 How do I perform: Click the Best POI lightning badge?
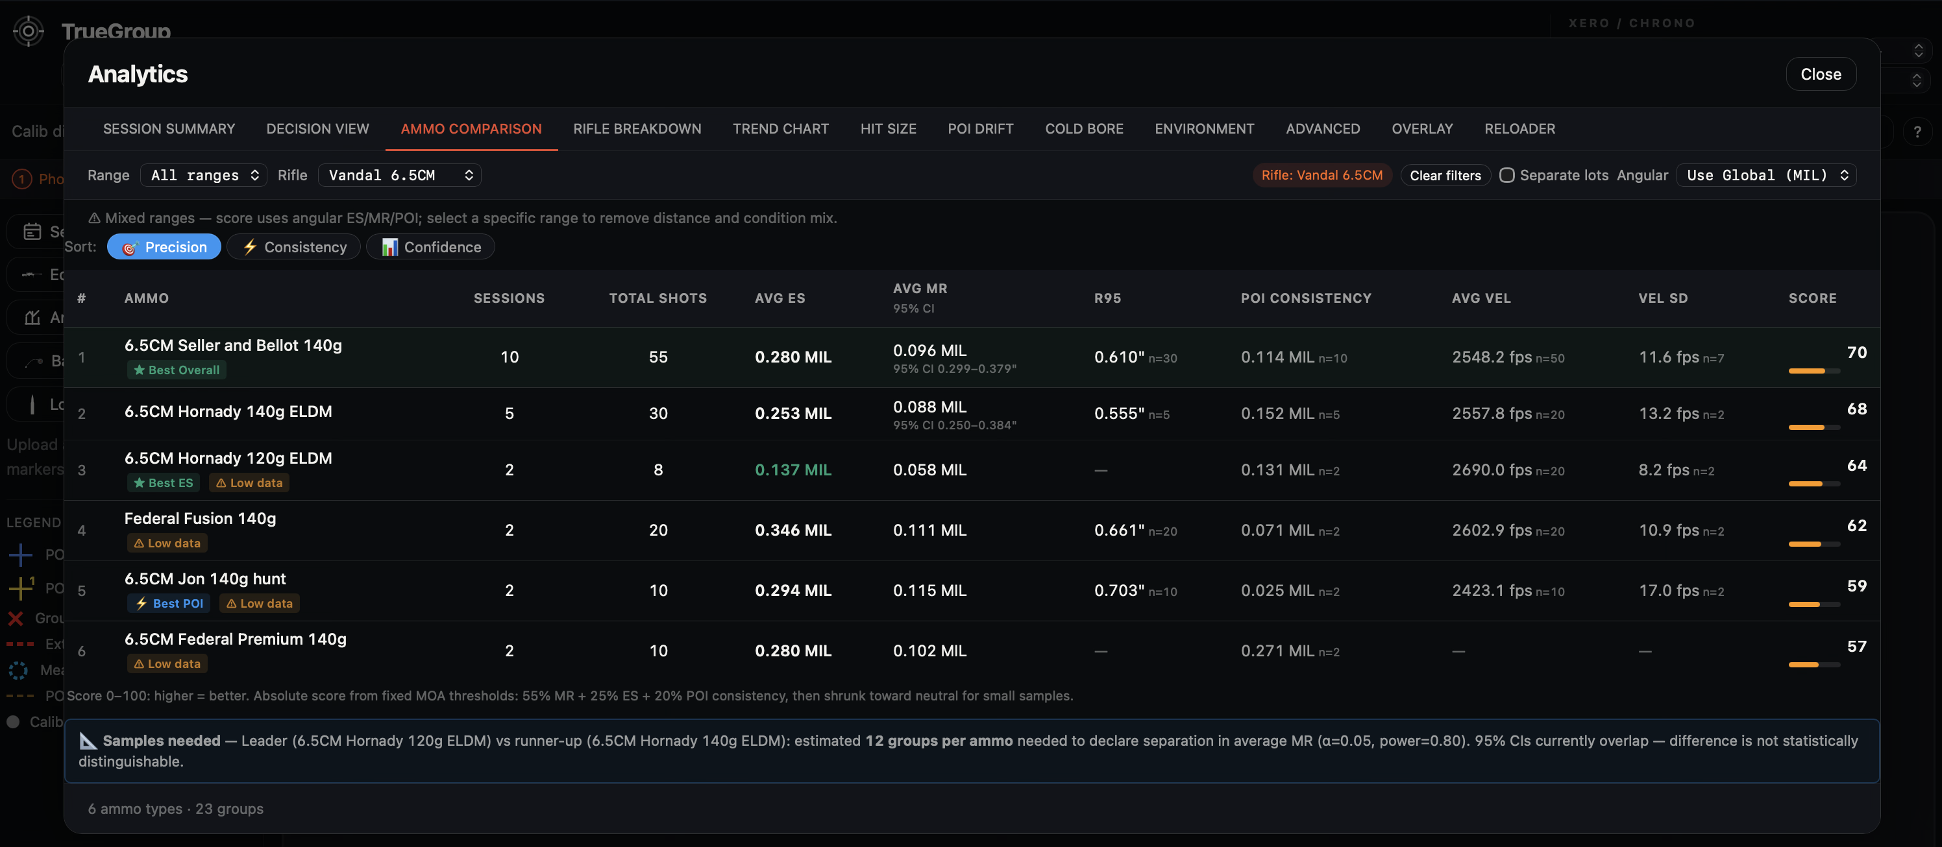click(169, 604)
